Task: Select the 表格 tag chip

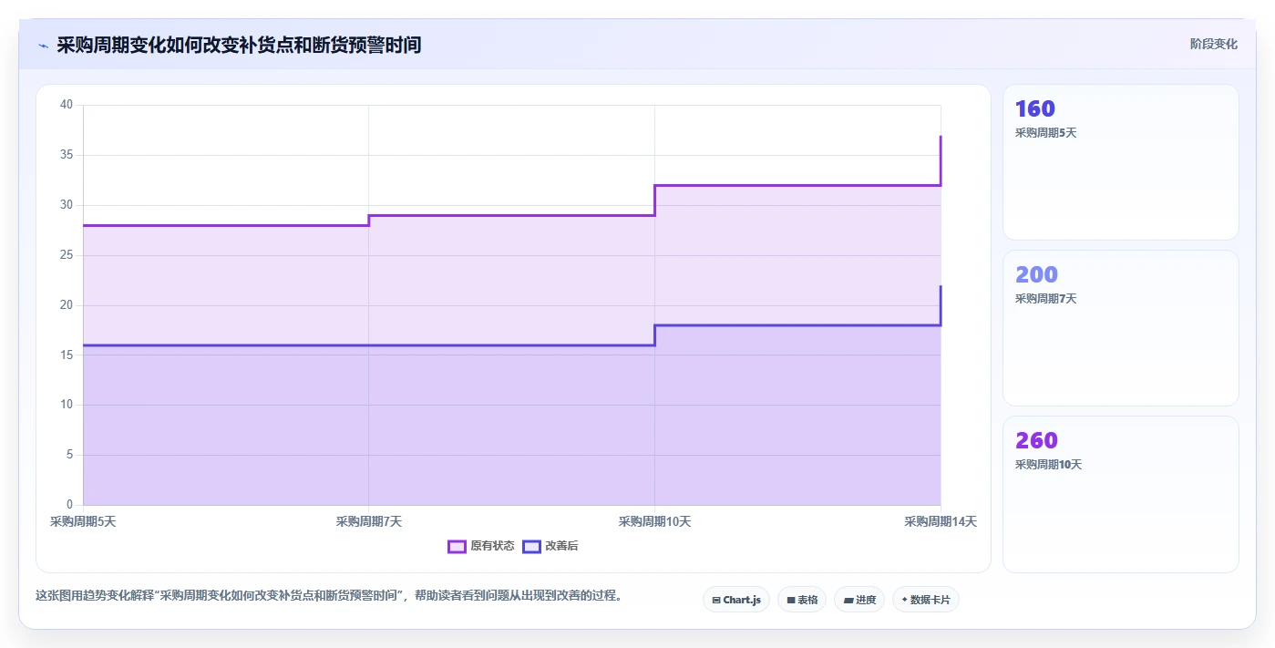Action: pyautogui.click(x=802, y=600)
